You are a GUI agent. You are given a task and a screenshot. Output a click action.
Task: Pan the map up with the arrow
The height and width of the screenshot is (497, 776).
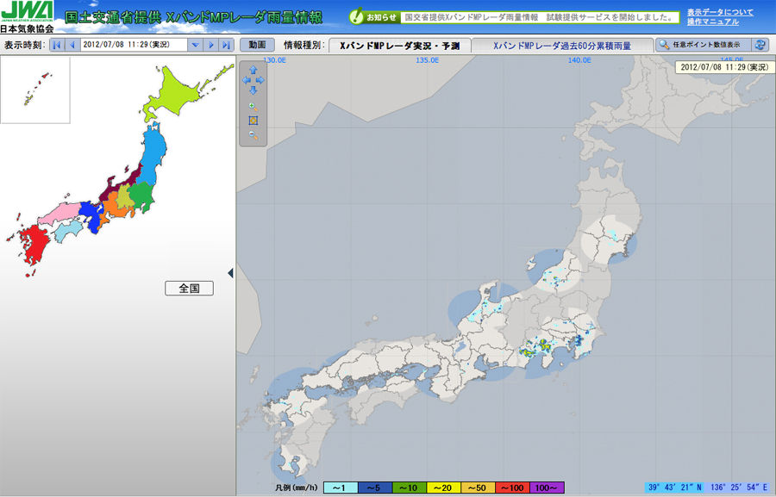pos(253,71)
